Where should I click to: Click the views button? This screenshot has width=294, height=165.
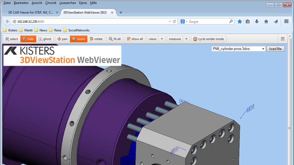click(x=152, y=39)
